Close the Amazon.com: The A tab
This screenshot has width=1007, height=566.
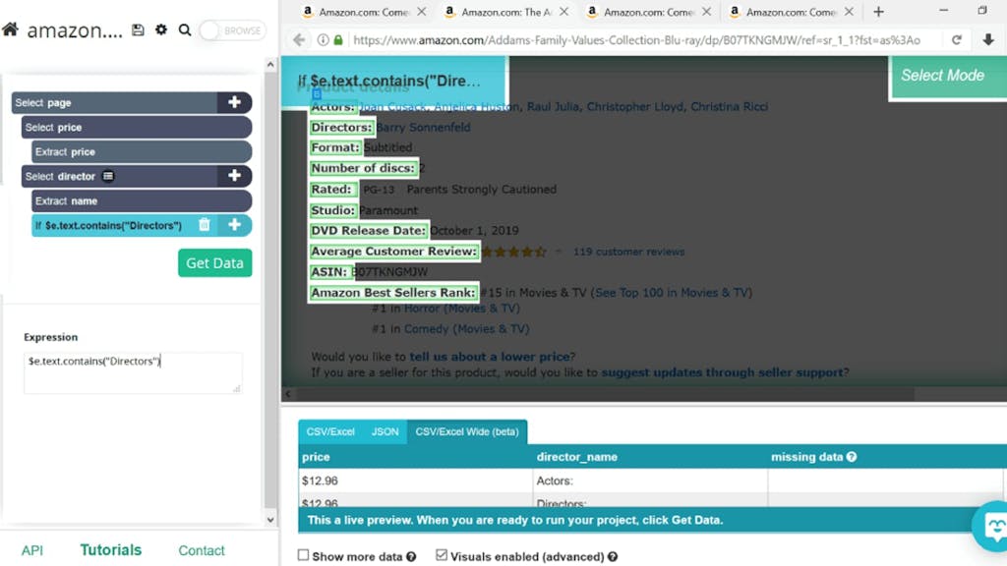[x=563, y=12]
